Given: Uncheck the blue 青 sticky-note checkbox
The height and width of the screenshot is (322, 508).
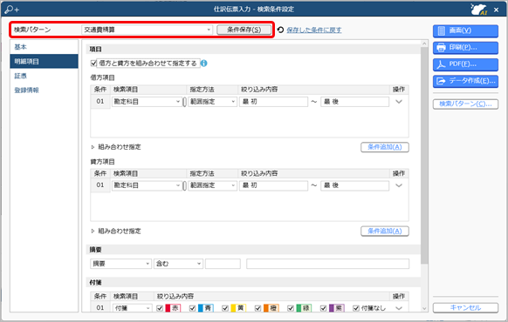Looking at the screenshot, I should (192, 308).
